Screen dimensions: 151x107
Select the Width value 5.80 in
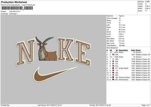point(147,9)
